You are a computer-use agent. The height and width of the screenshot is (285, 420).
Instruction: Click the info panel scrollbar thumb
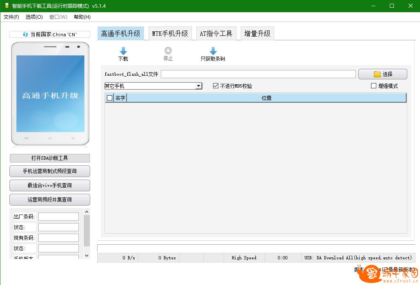coord(87,230)
